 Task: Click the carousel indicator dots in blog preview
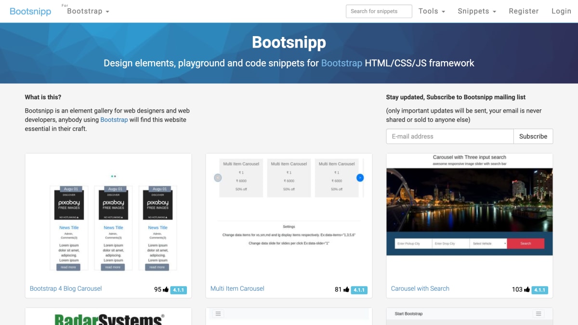[113, 176]
